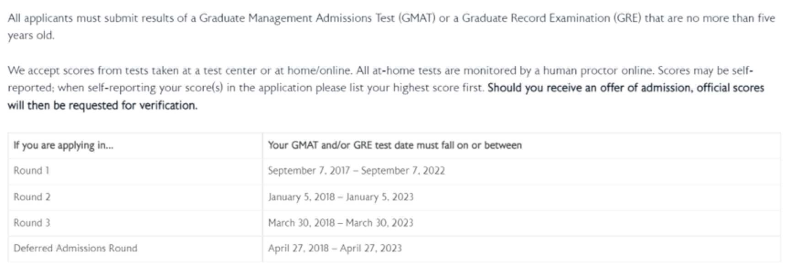Click the September 7, 2017 – September 7, 2022 date range
The image size is (790, 266).
coord(356,171)
